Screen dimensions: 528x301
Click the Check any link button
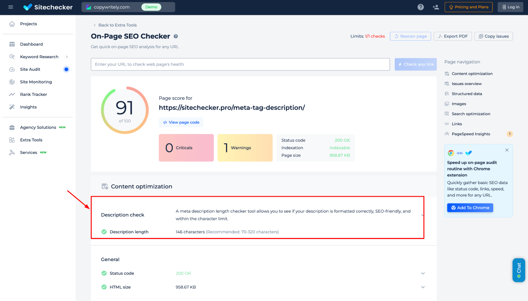click(416, 64)
